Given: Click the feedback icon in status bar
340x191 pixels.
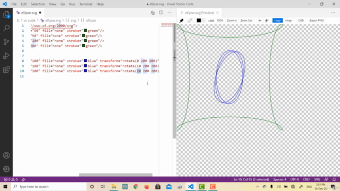Looking at the screenshot, I should click(x=326, y=179).
